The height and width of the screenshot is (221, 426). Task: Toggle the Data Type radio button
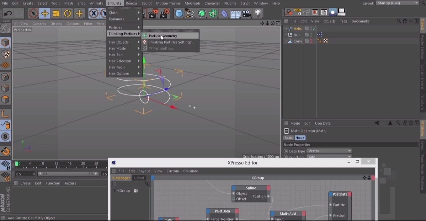click(x=286, y=151)
